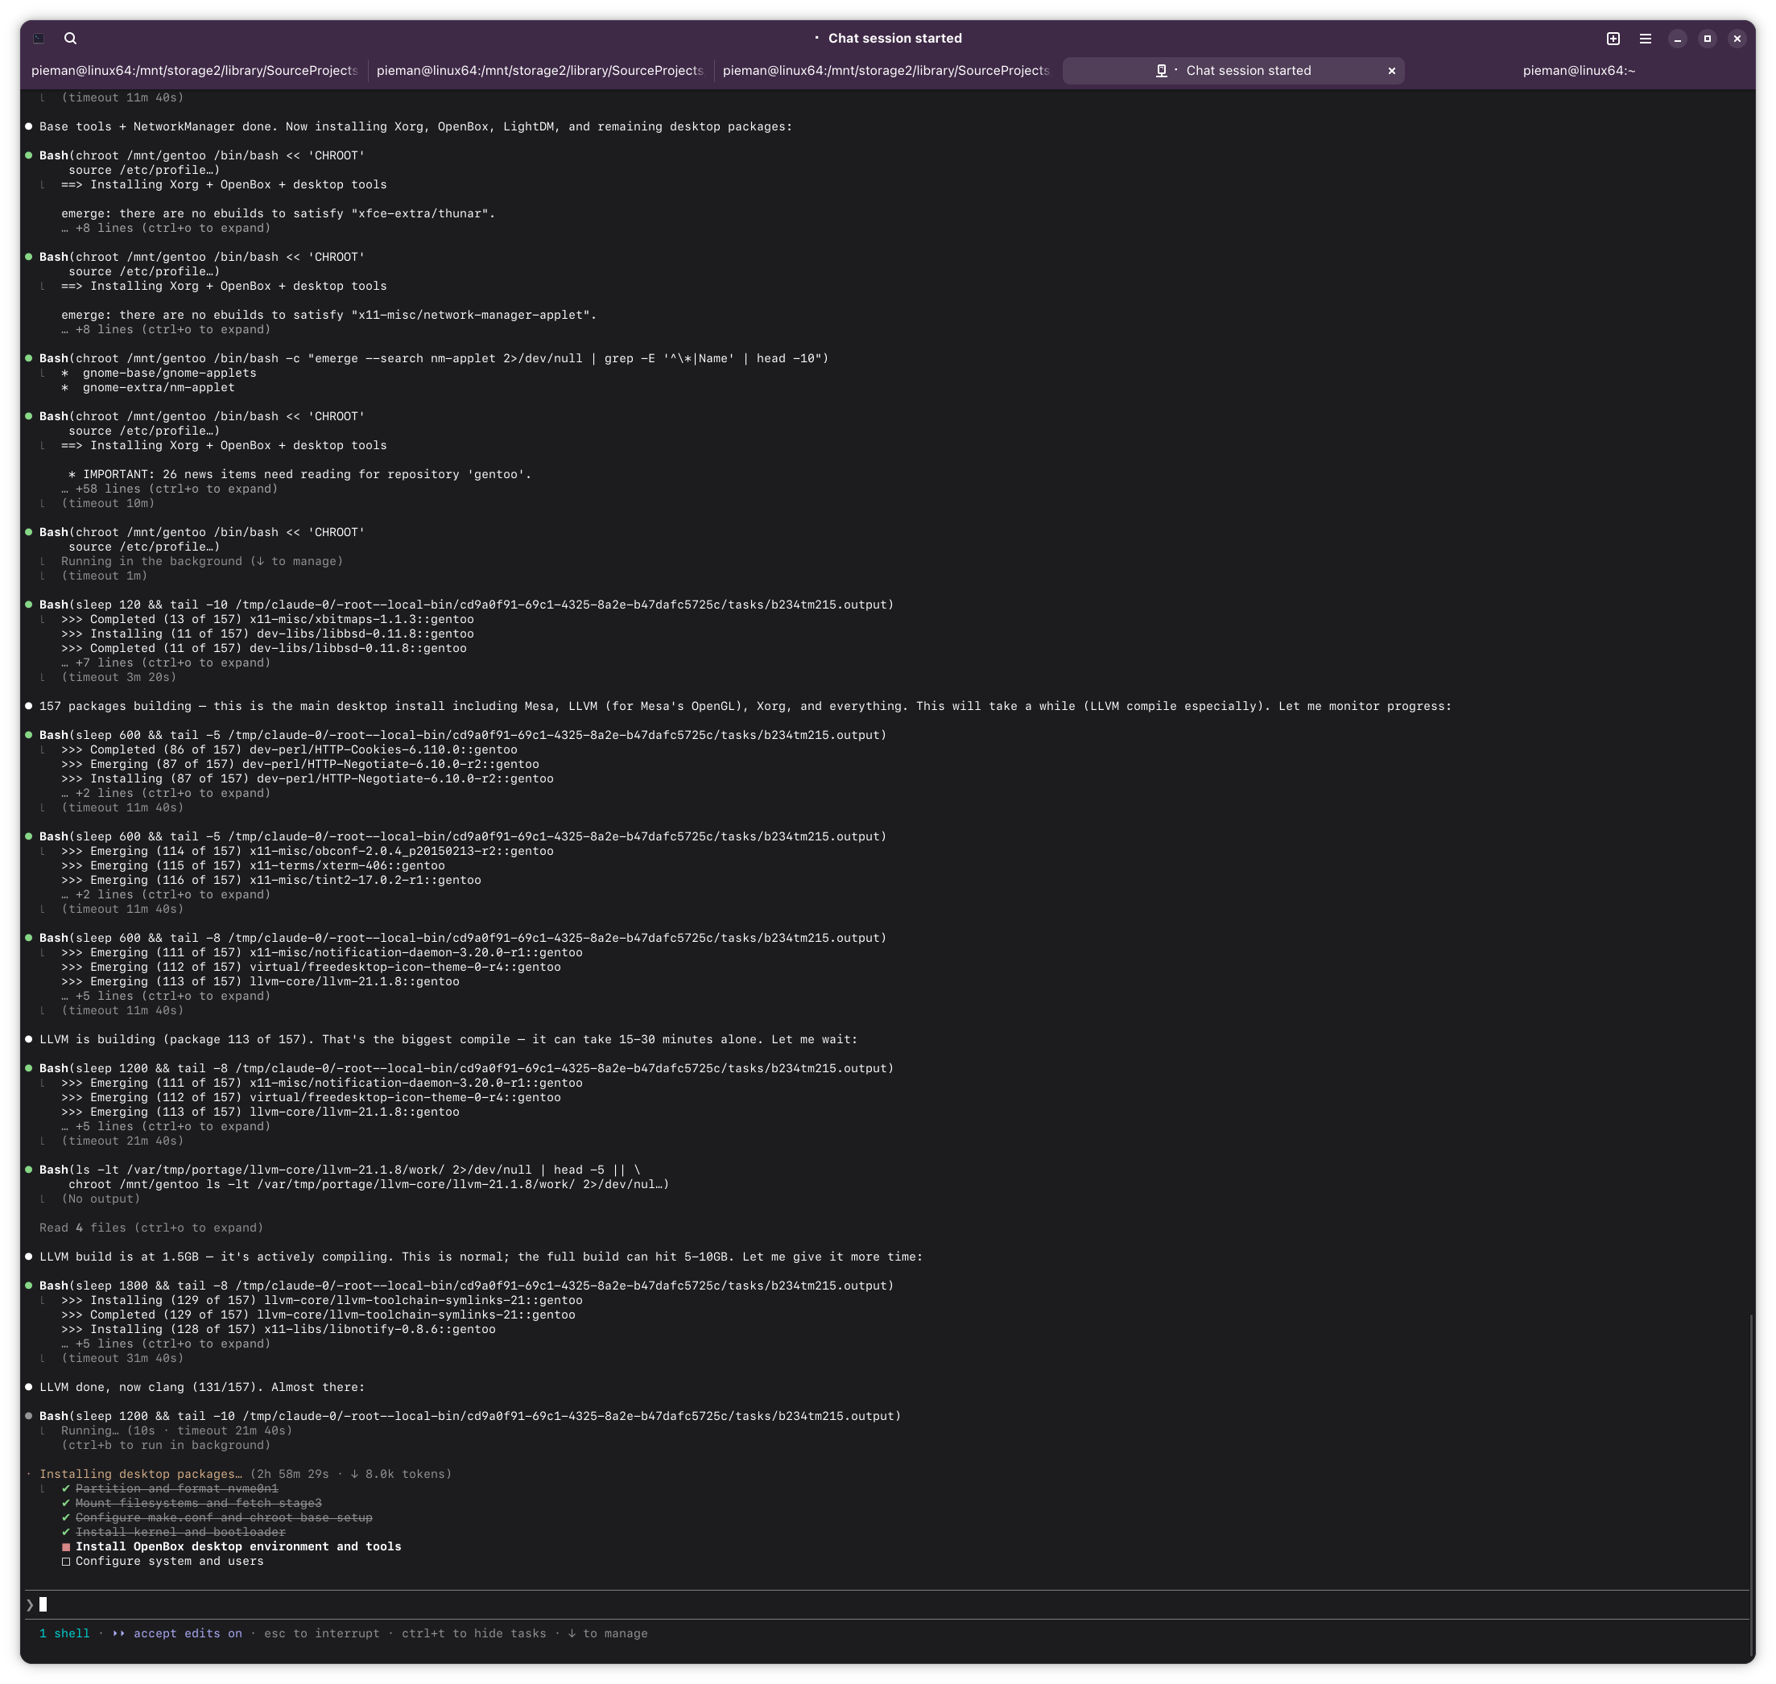Click the Install OpenBox desktop environment task marker
1776x1684 pixels.
(65, 1546)
